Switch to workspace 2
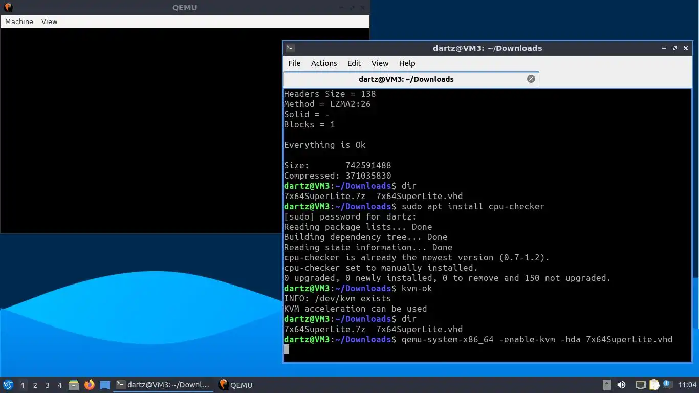Screen dimensions: 699x393 pyautogui.click(x=35, y=385)
